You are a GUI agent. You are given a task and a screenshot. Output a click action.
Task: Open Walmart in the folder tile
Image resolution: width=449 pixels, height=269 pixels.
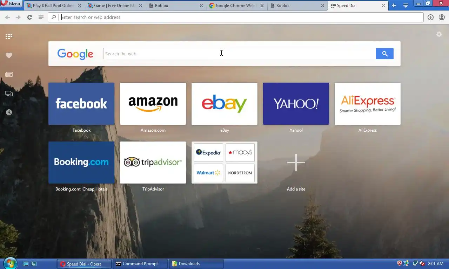208,173
